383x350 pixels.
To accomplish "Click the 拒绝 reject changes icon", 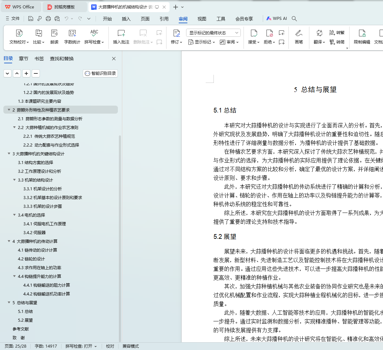I will coord(269,33).
